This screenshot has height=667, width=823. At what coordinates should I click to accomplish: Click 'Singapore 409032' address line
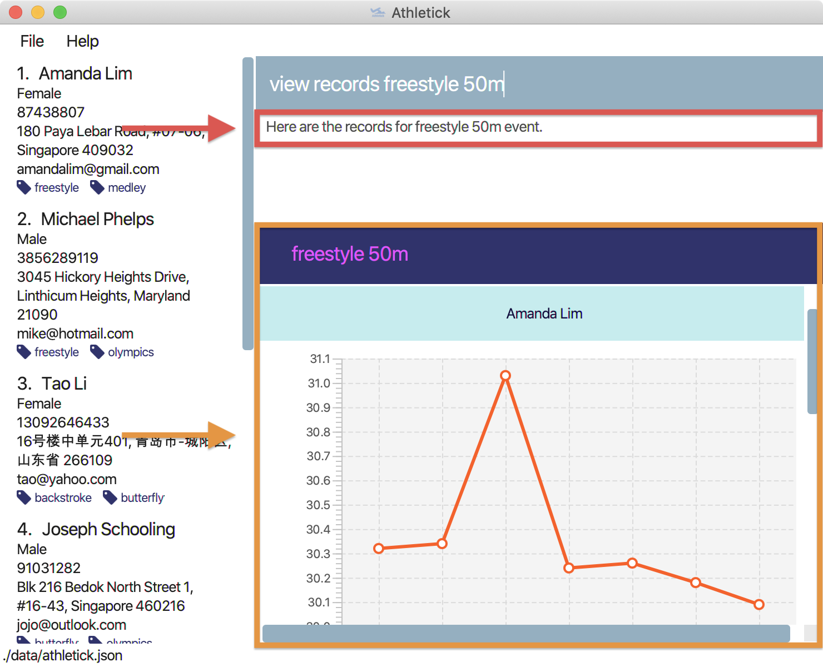coord(75,150)
